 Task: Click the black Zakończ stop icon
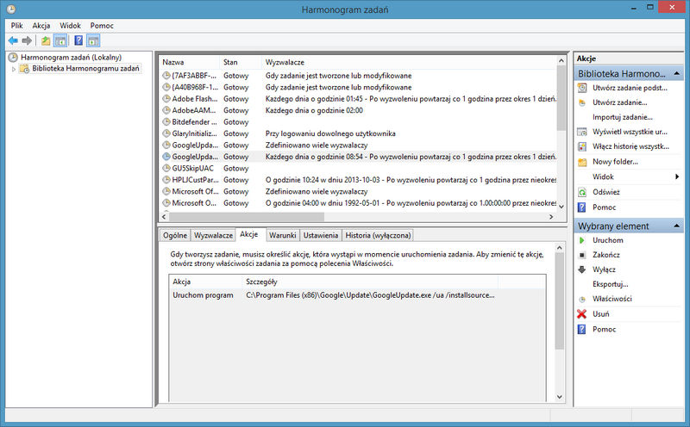(582, 255)
